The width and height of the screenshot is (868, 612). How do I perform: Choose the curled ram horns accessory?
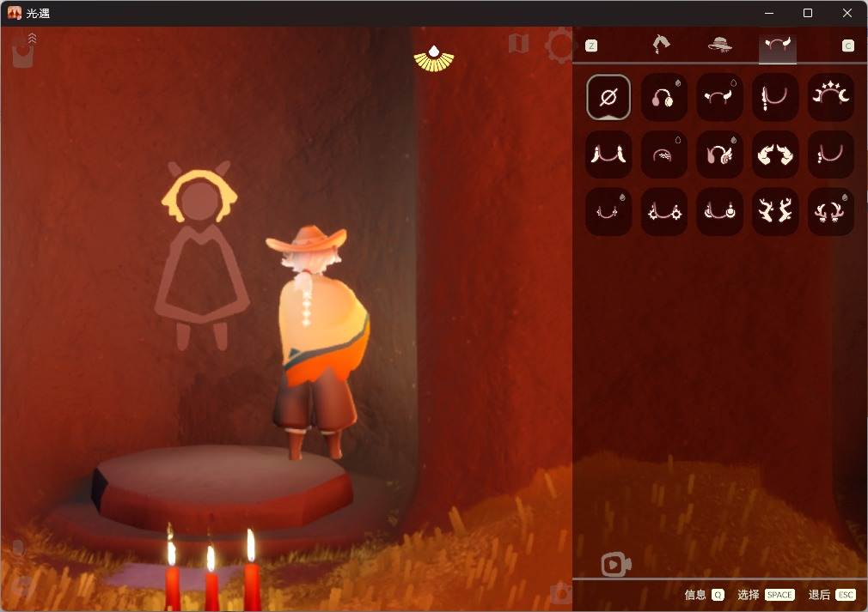[x=775, y=155]
